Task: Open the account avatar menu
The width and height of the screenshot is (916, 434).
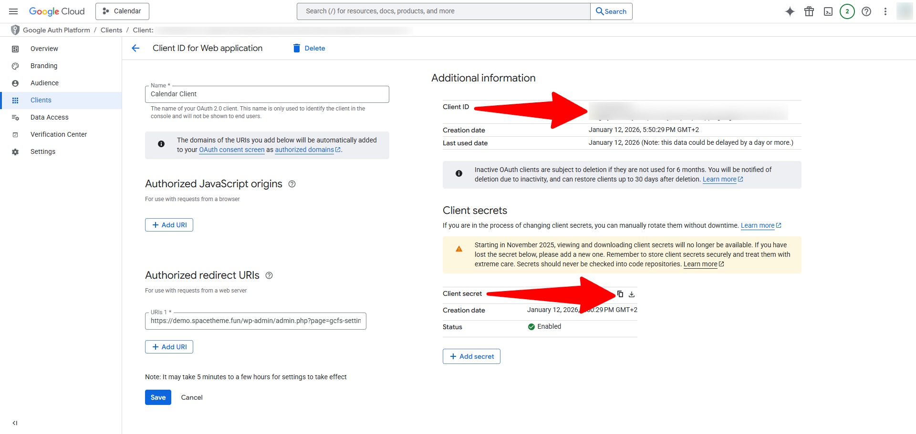Action: coord(905,11)
